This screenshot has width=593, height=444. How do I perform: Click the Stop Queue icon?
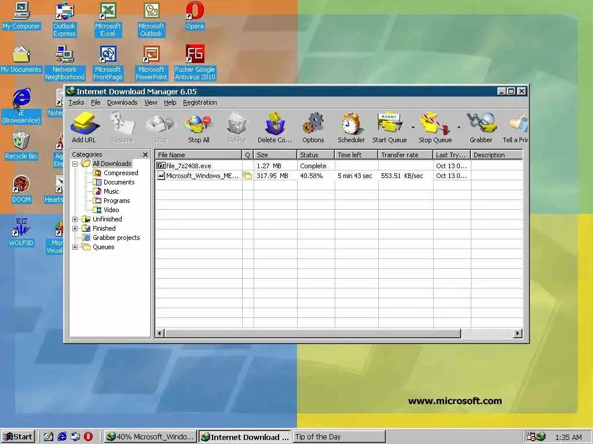(435, 127)
